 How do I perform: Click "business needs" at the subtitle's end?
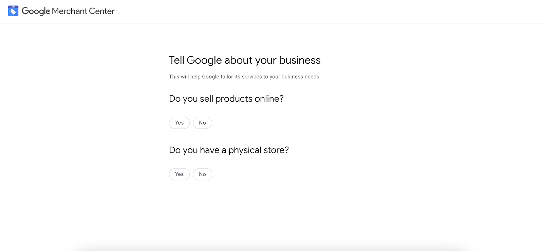point(300,77)
